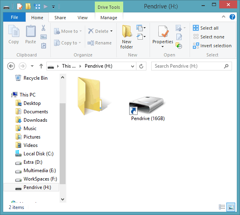240x215 pixels.
Task: Click Invert selection
Action: pyautogui.click(x=212, y=46)
